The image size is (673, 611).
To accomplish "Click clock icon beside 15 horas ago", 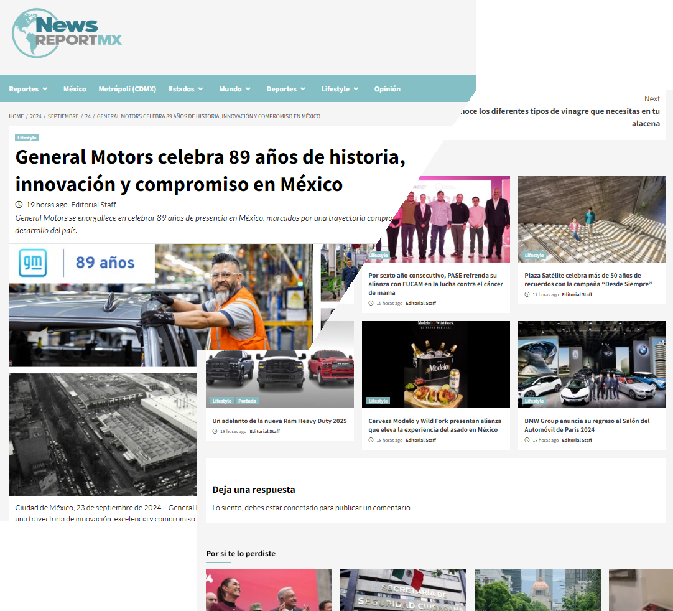I will click(371, 303).
